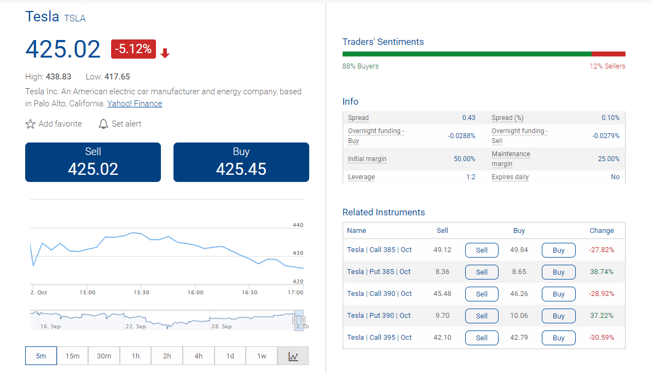This screenshot has width=654, height=382.
Task: Switch to the 30m timeframe
Action: point(104,356)
